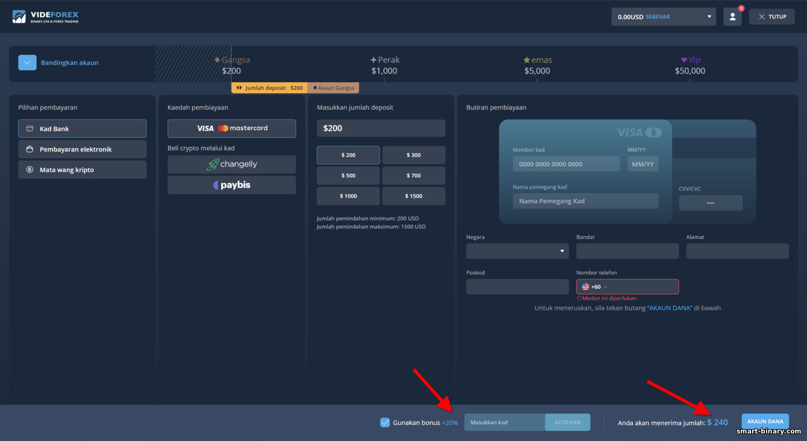Click the Akaun Gangsa label tag
The image size is (807, 441).
pos(333,88)
